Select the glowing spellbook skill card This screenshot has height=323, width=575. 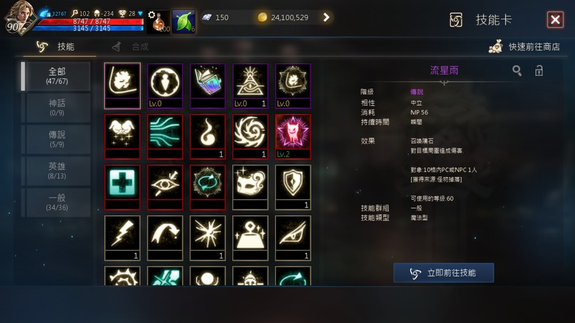pos(208,86)
